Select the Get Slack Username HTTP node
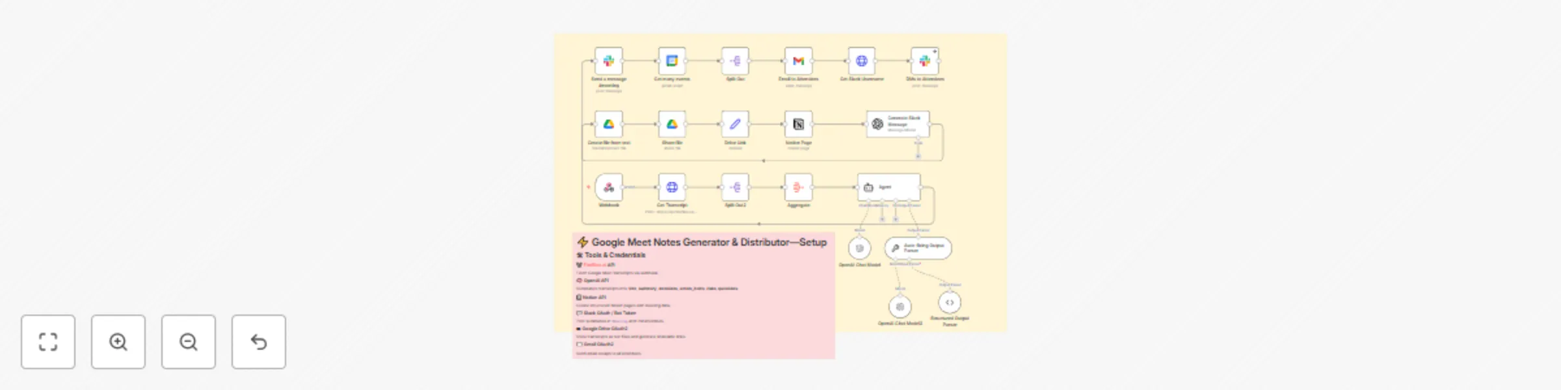 (x=862, y=61)
